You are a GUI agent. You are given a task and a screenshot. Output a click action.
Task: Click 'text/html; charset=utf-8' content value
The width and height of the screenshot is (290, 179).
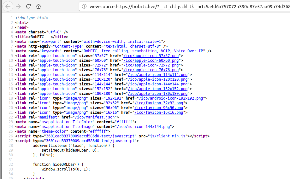coord(132,46)
